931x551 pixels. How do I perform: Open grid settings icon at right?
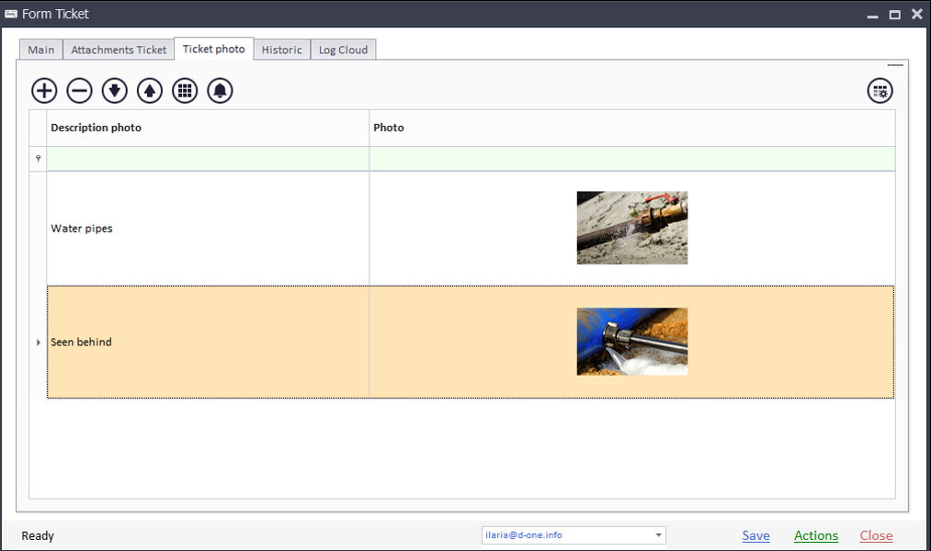pos(880,91)
